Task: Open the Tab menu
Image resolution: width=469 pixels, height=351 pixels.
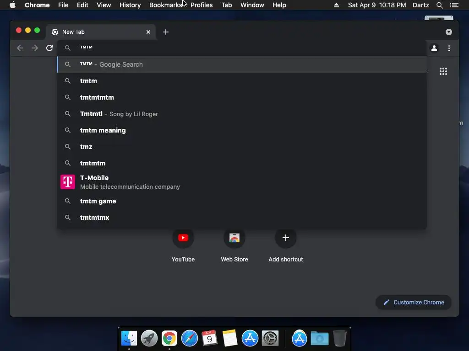Action: (227, 5)
